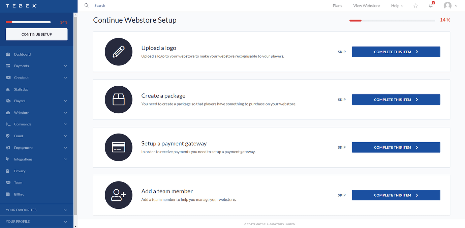This screenshot has height=228, width=465.
Task: Open the notifications bell icon
Action: tap(431, 6)
